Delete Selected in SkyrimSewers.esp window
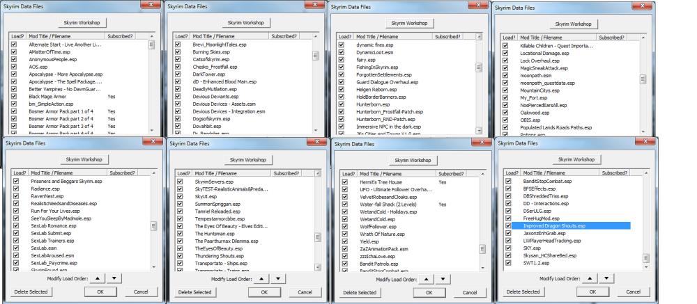Screen dimensions: 697x304 point(194,292)
